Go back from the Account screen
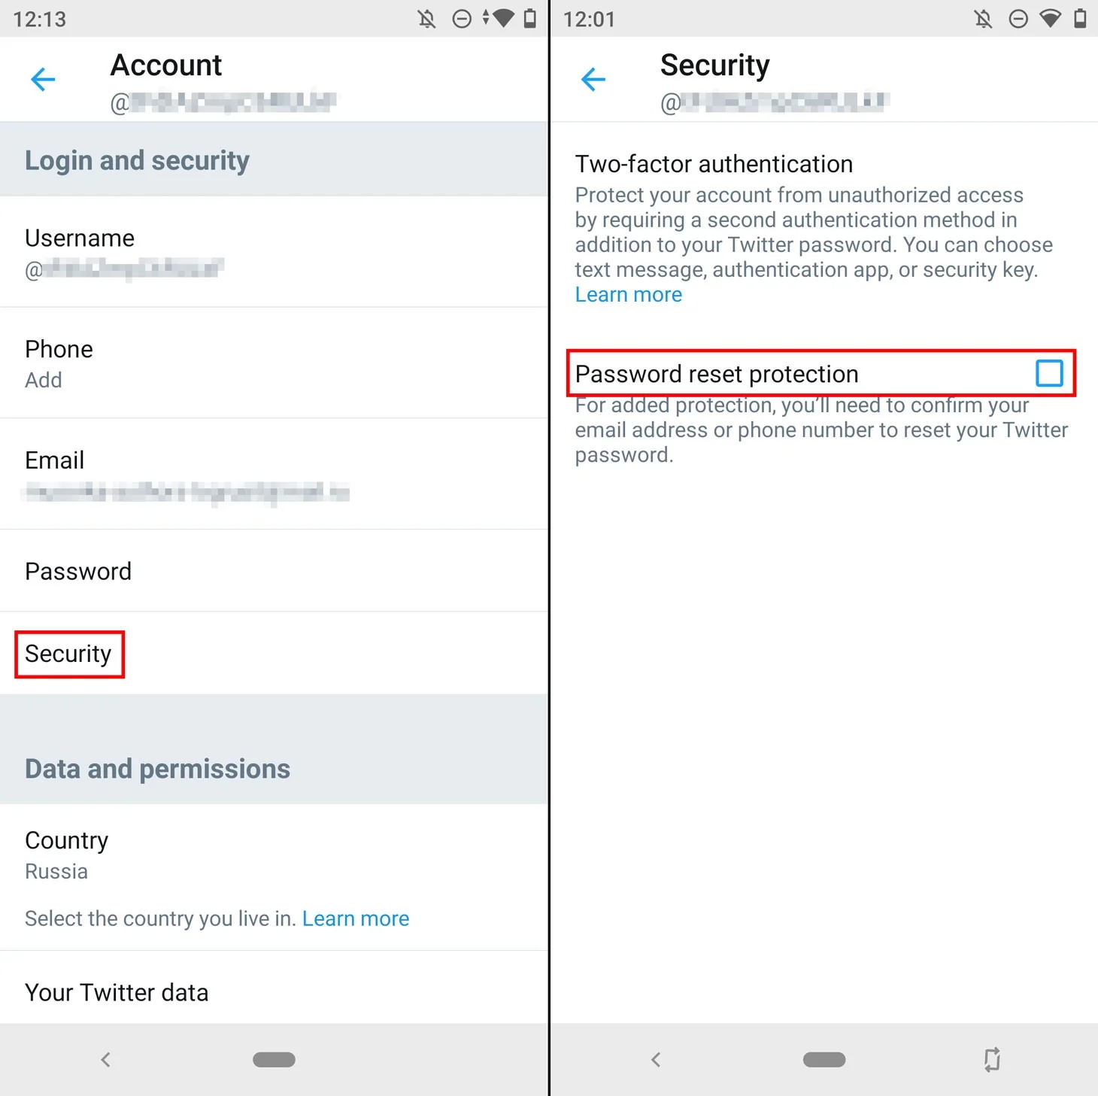 tap(44, 79)
